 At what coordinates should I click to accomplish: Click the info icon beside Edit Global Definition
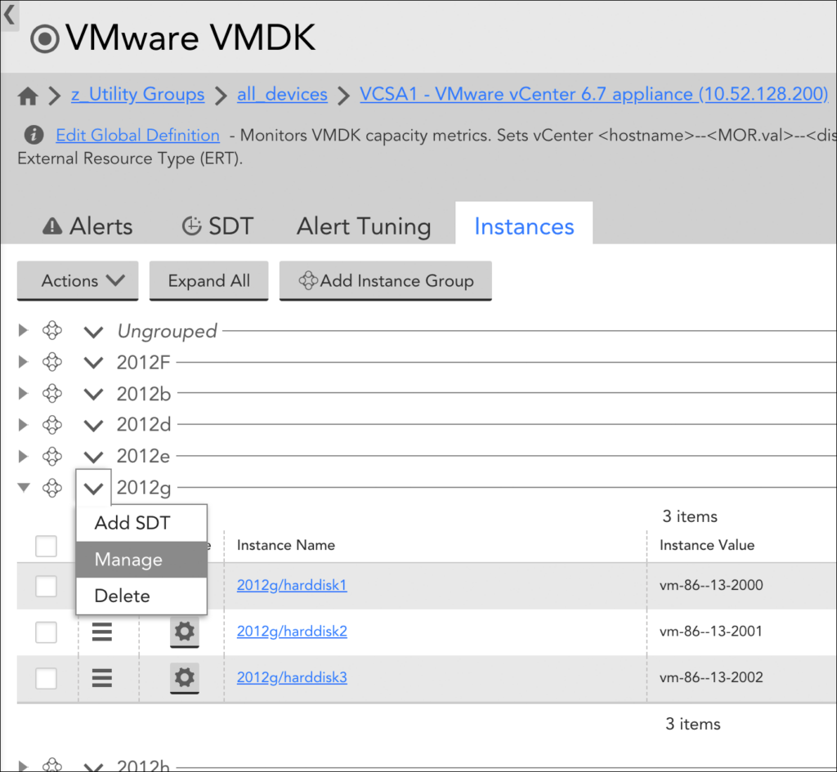point(34,135)
